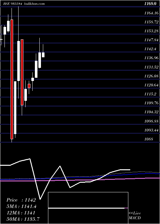This screenshot has height=224, width=160.
Task: Select the 1109.76 price axis label
Action: (151, 103)
